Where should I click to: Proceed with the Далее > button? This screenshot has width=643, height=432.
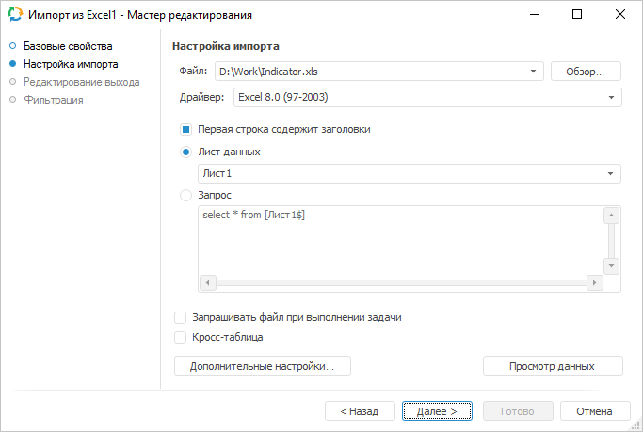click(x=438, y=411)
